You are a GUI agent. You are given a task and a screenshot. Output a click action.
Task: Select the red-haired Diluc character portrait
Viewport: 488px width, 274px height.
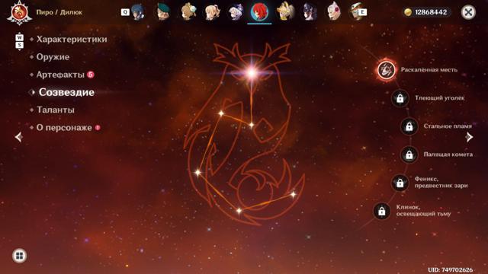point(259,12)
